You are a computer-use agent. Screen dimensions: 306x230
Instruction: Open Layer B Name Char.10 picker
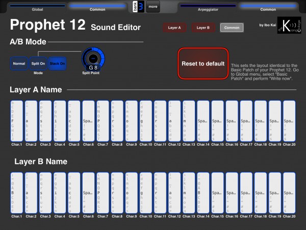[x=146, y=193]
